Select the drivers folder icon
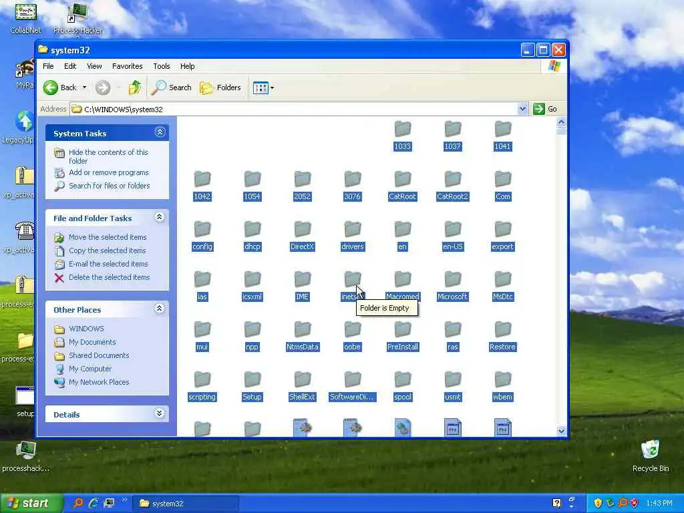Viewport: 684px width, 513px height. [353, 230]
